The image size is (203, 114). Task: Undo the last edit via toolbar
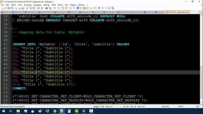coord(38,8)
